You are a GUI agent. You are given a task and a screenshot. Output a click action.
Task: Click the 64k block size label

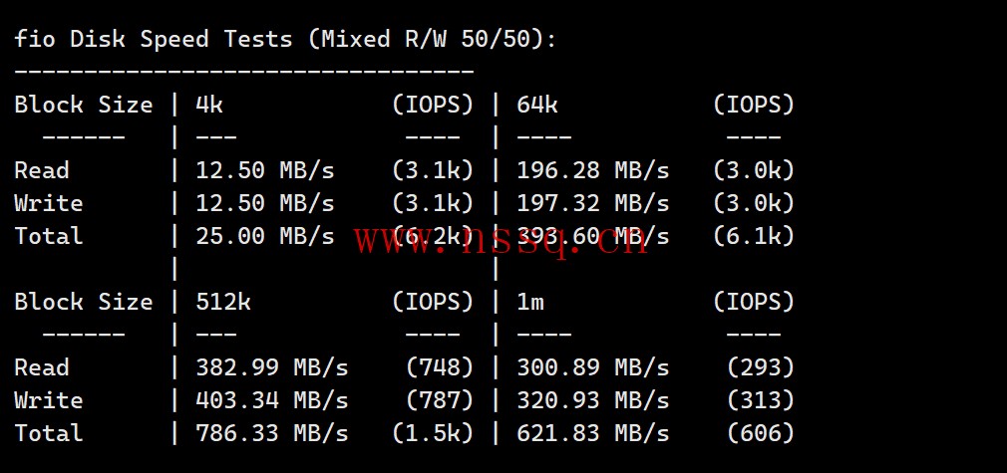[536, 105]
